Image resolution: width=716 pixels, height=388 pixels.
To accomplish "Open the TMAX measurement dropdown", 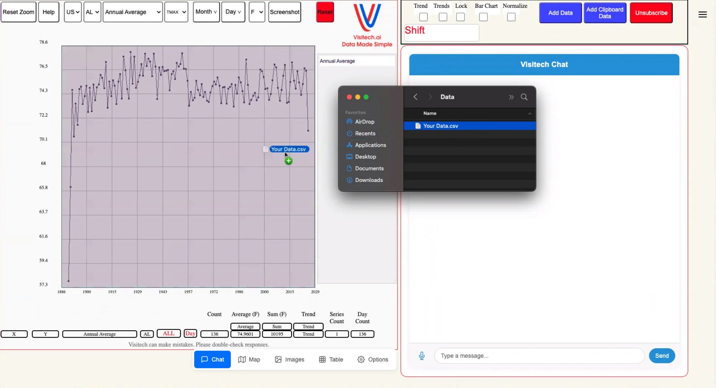I will 176,12.
